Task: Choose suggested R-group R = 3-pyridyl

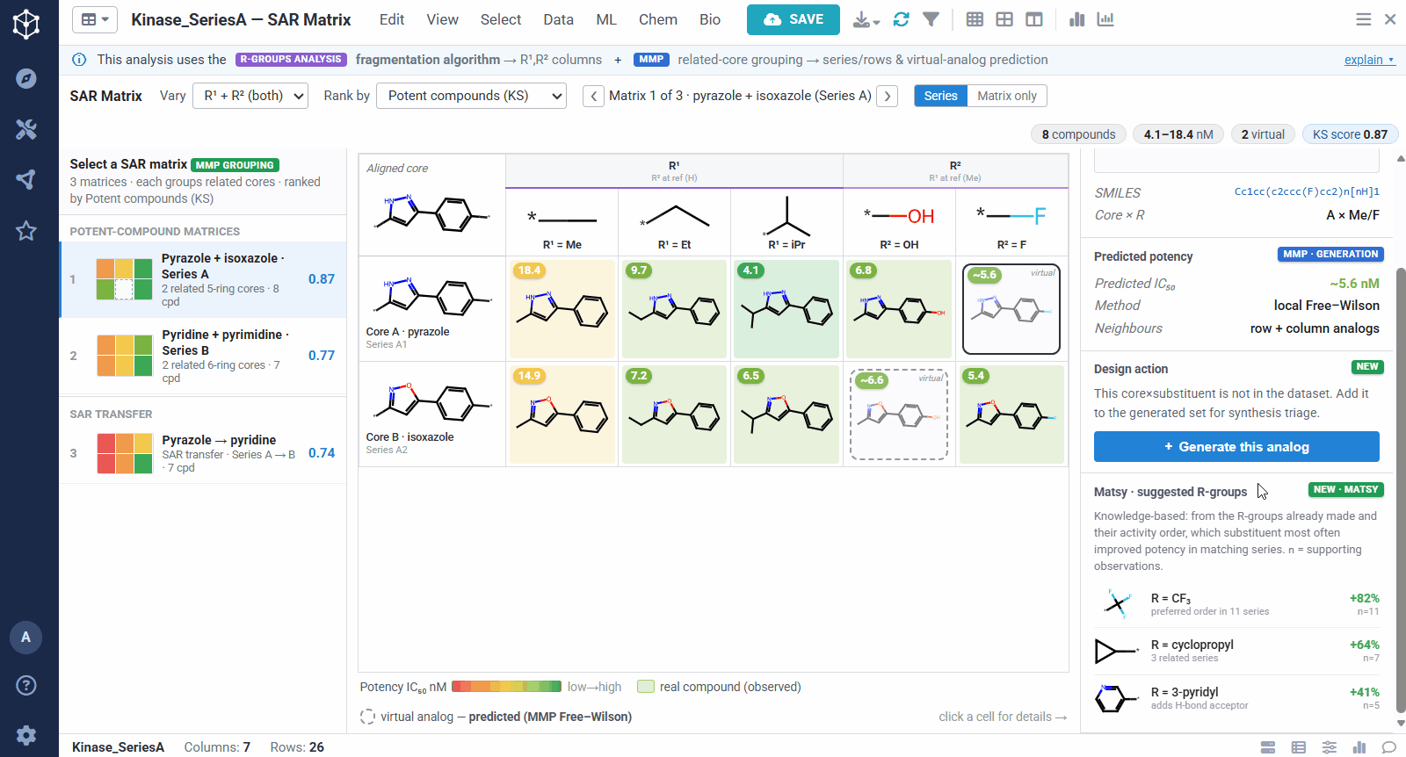Action: 1236,698
